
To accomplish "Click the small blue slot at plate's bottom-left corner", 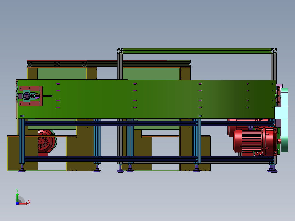I will coord(22,116).
